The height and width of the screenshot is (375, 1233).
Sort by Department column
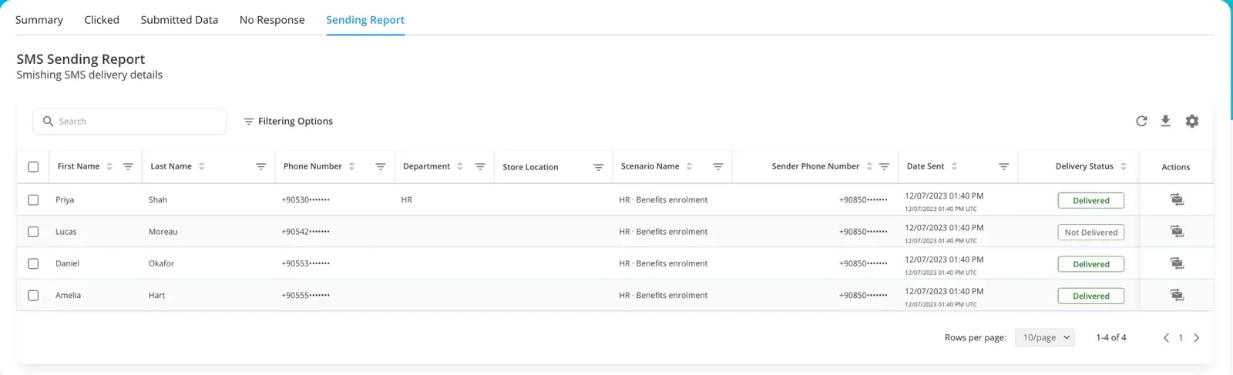click(x=459, y=166)
